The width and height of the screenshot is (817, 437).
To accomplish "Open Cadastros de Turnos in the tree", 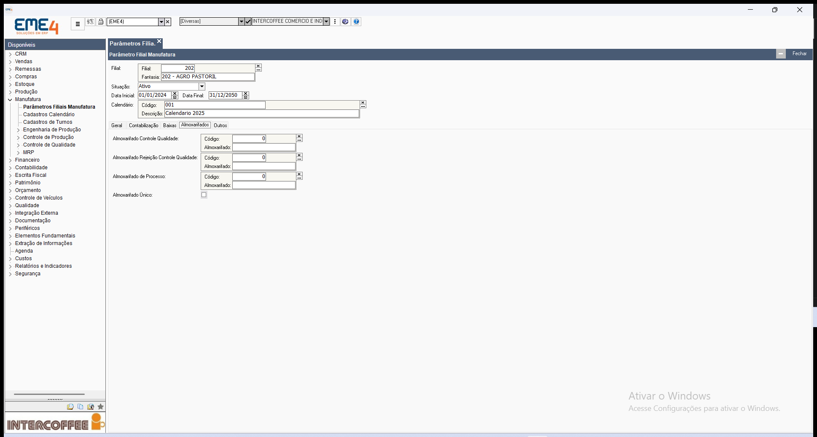I will click(x=48, y=122).
